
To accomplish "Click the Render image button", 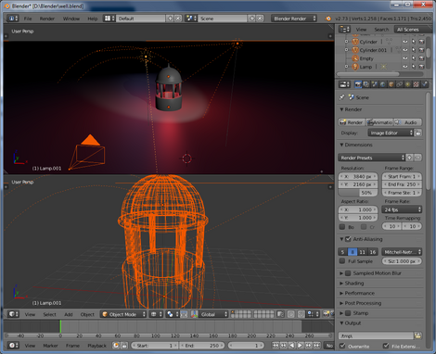I will pos(352,122).
